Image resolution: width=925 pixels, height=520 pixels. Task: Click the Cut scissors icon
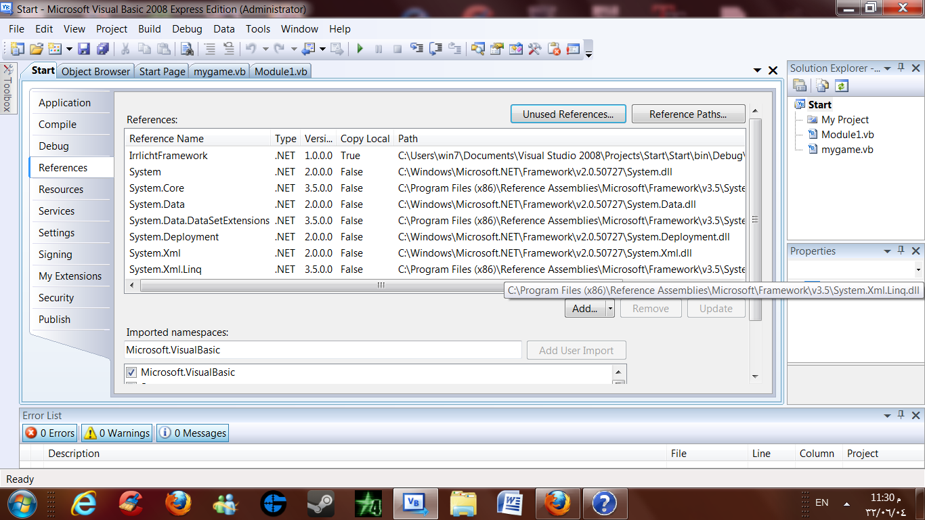click(x=125, y=49)
